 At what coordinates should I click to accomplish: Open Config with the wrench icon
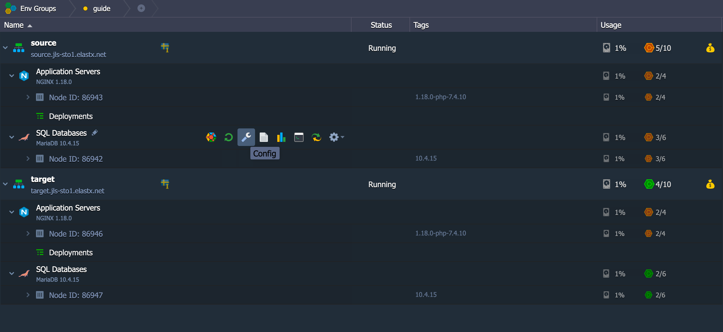[246, 137]
